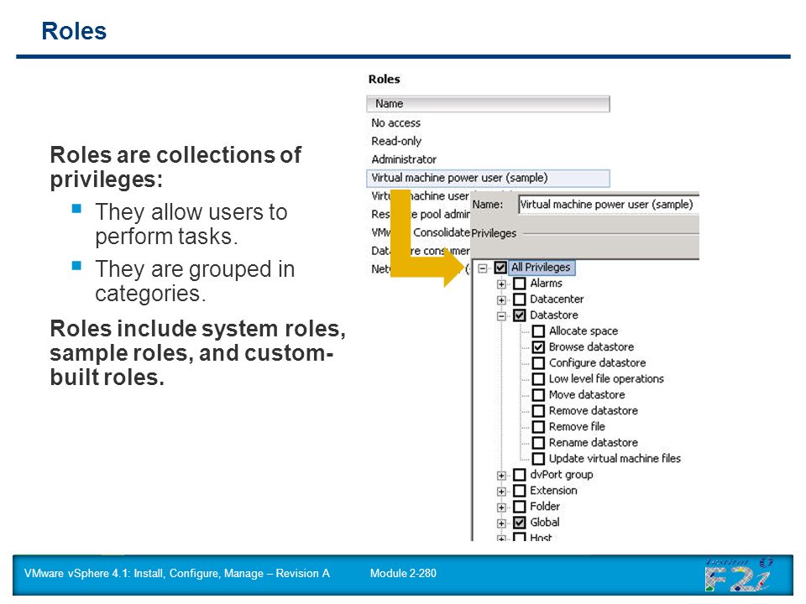Collapse the All Privileges tree node
The image size is (806, 604).
coord(482,268)
